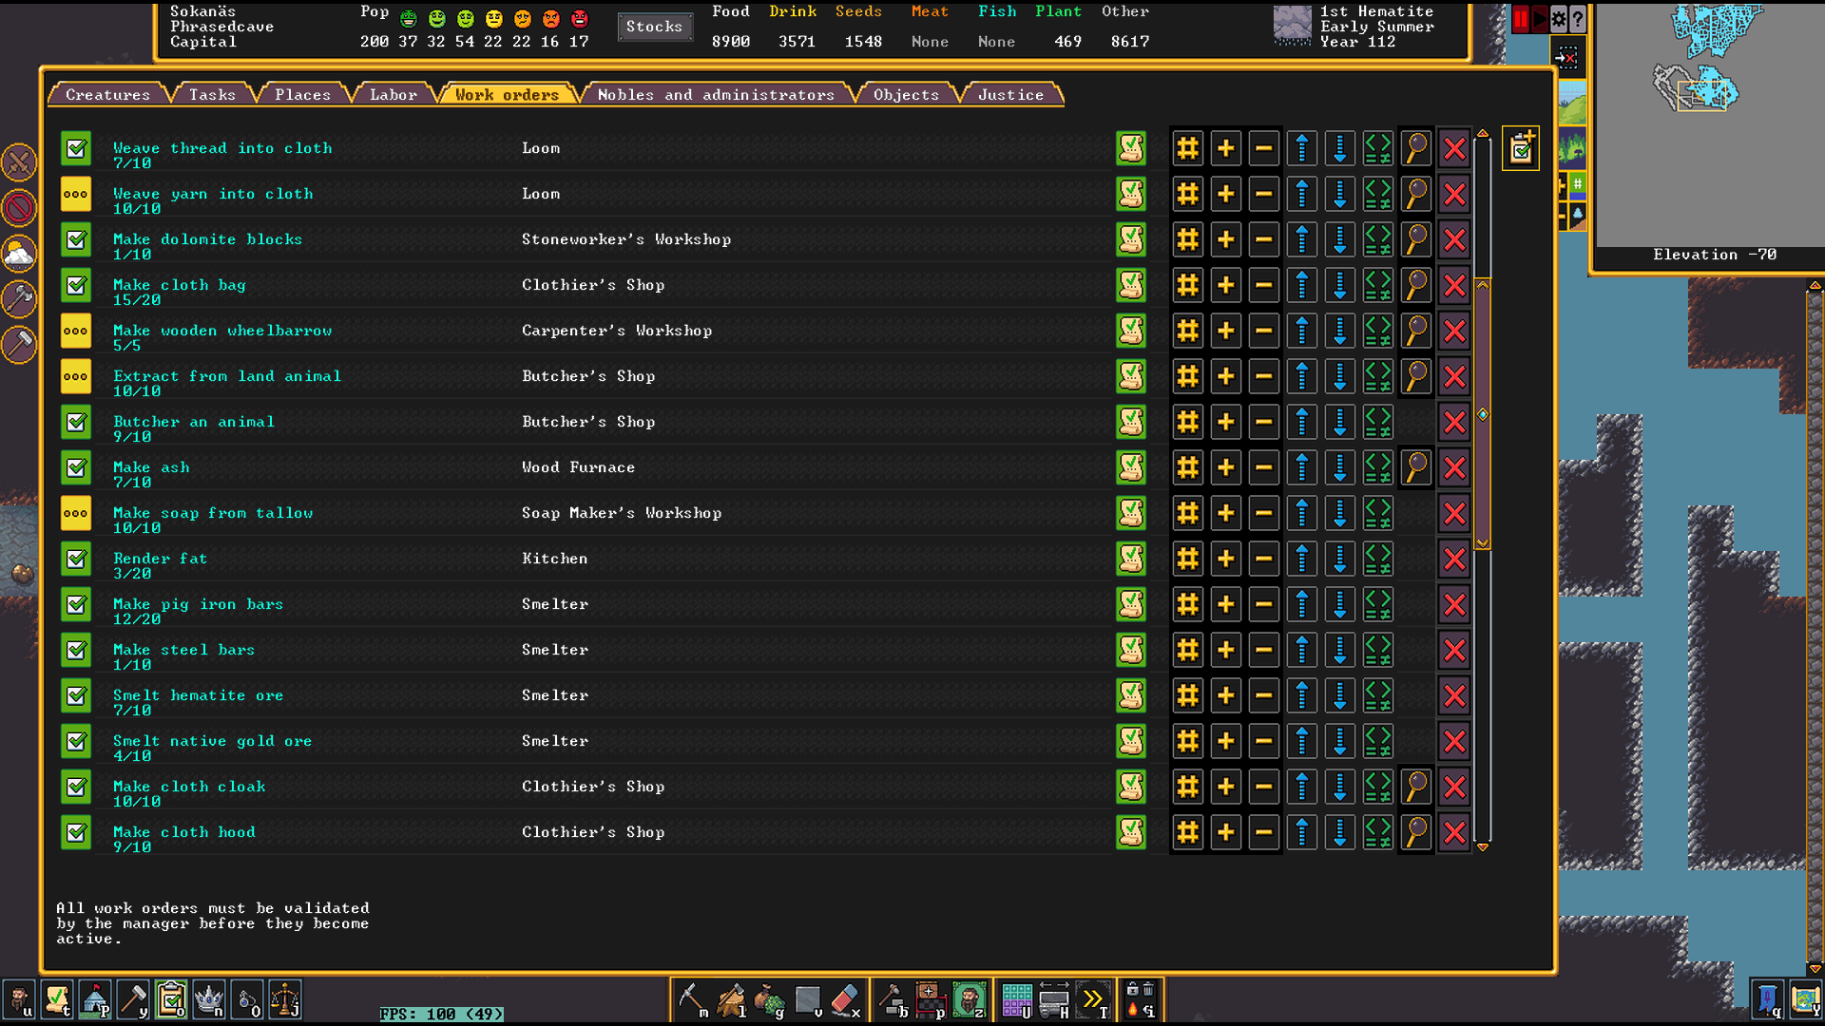Open the Nobles and administrators tab

[715, 94]
